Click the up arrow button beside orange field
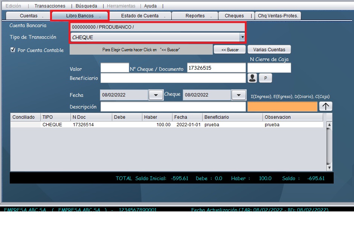Image resolution: width=354 pixels, height=228 pixels. tap(326, 107)
